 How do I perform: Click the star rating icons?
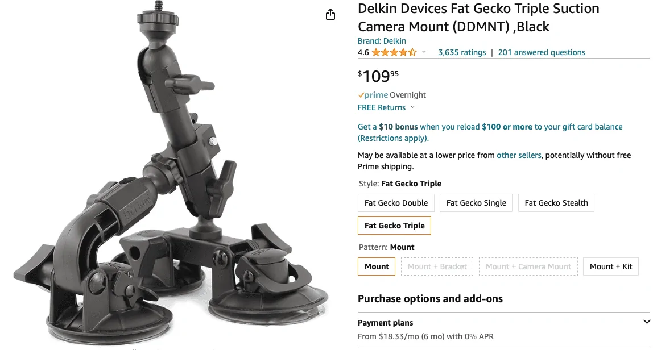pyautogui.click(x=394, y=52)
